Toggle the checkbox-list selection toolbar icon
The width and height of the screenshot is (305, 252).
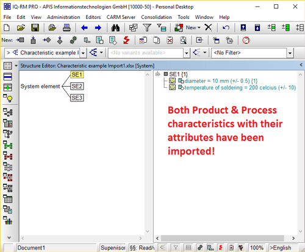pyautogui.click(x=133, y=27)
